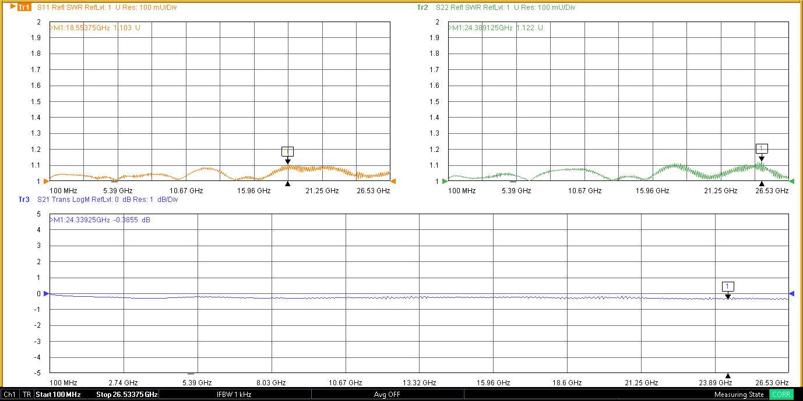Click the 1.9 value on S22 y-axis
This screenshot has width=803, height=401.
coord(435,38)
